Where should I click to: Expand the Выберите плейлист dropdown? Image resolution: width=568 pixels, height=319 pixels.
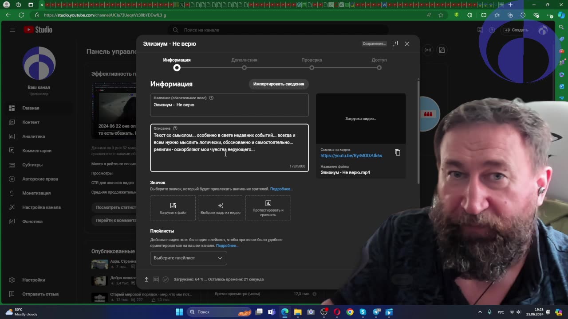(x=189, y=258)
